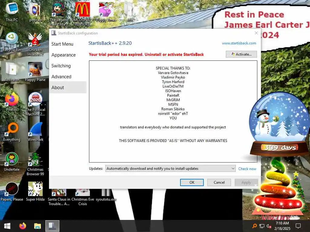Open the taskbar clock and date

tap(282, 226)
